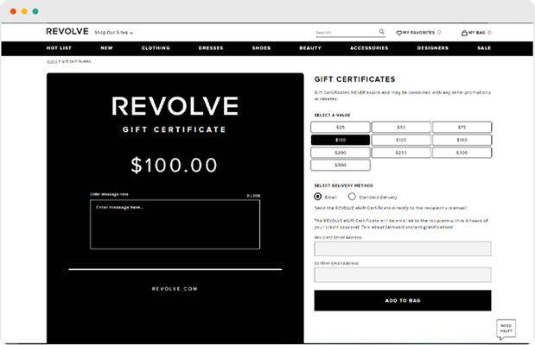
Task: Focus the Recipient Email Address field
Action: (403, 248)
